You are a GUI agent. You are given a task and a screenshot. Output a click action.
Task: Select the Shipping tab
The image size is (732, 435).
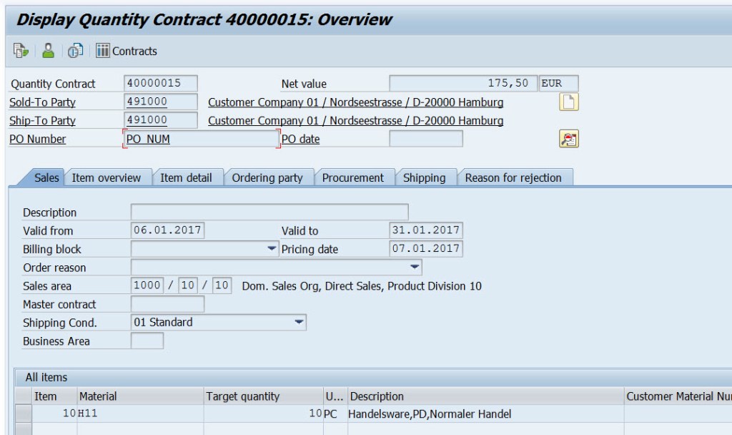[425, 177]
